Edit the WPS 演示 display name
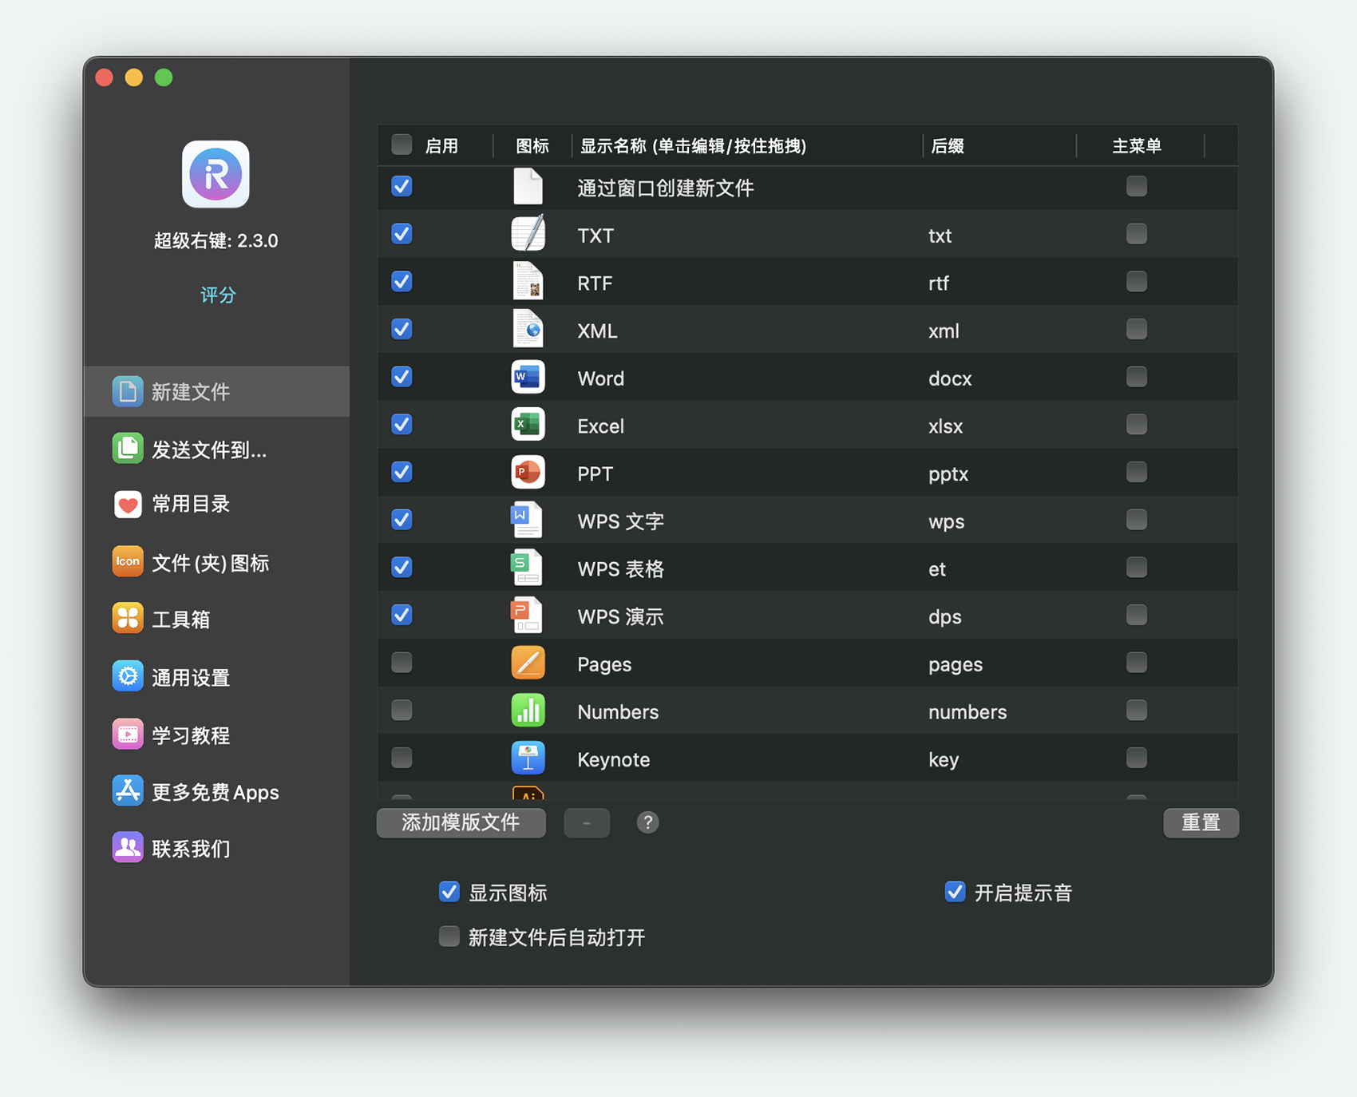The width and height of the screenshot is (1357, 1097). tap(620, 616)
